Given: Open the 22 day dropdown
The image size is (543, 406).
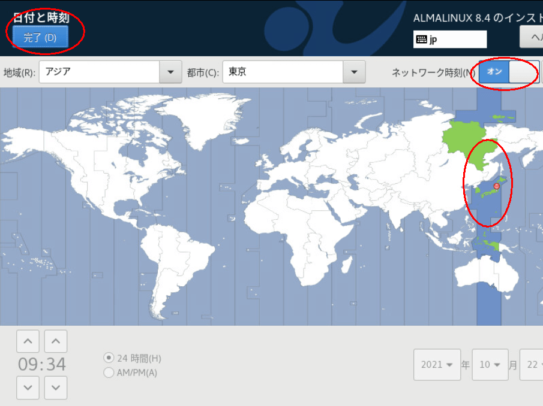Looking at the screenshot, I should pos(532,365).
